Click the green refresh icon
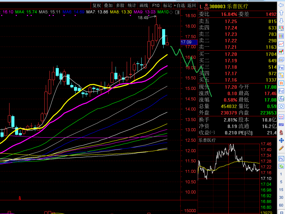285x214 pixels. [281, 166]
